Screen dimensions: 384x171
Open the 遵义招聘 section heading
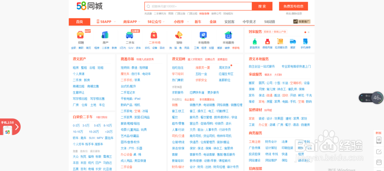[179, 59]
